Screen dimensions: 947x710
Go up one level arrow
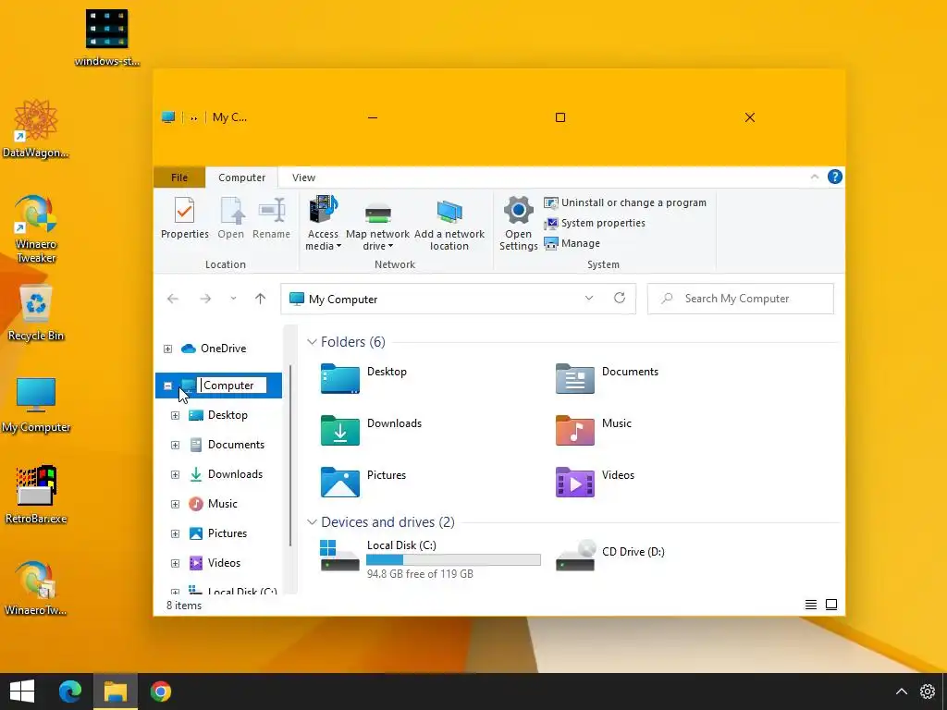260,299
